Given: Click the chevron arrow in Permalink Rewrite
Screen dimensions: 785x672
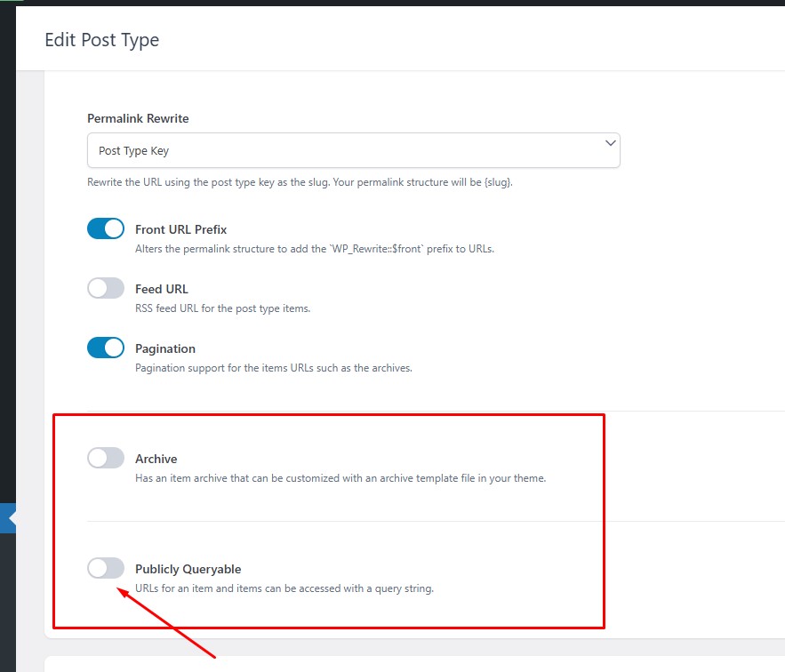Looking at the screenshot, I should coord(610,143).
